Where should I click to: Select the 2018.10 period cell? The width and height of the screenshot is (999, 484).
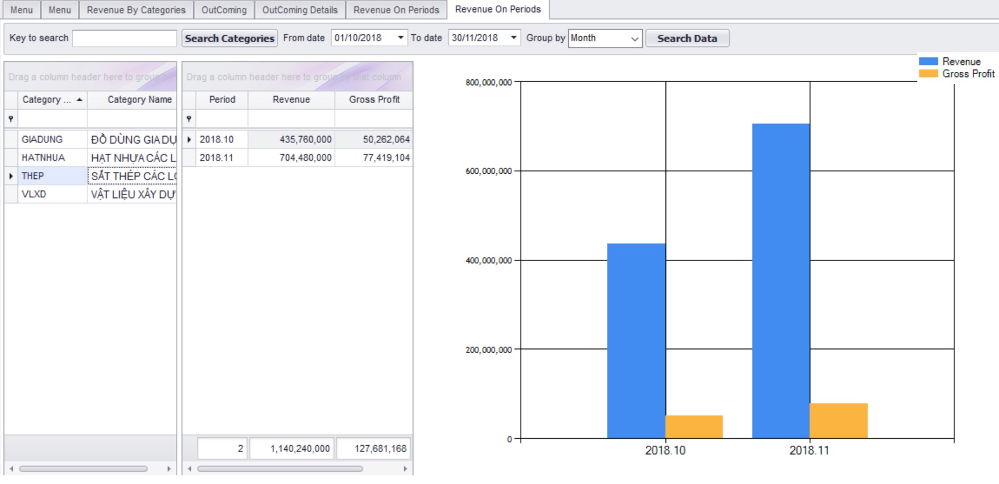pyautogui.click(x=222, y=140)
